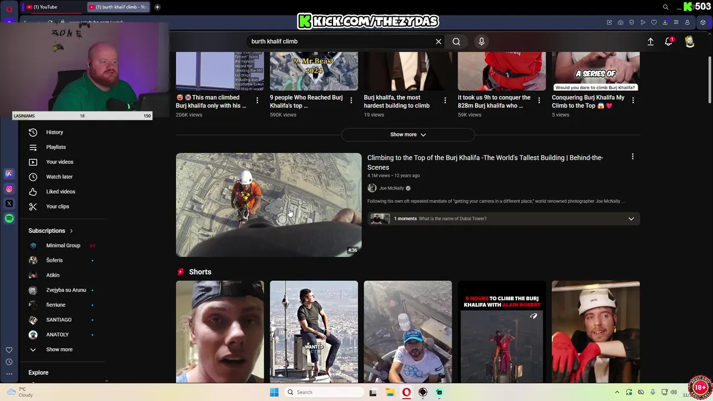The height and width of the screenshot is (401, 713).
Task: Click the Opera edit-page pencil toolbar icon
Action: [x=609, y=22]
